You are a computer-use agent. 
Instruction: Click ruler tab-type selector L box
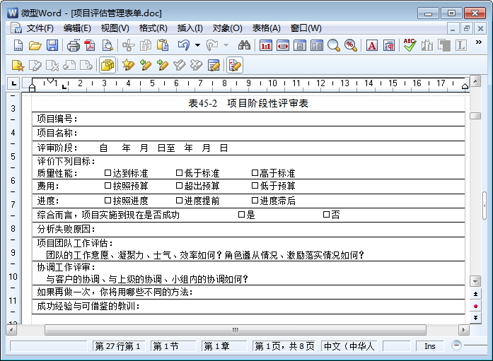14,83
